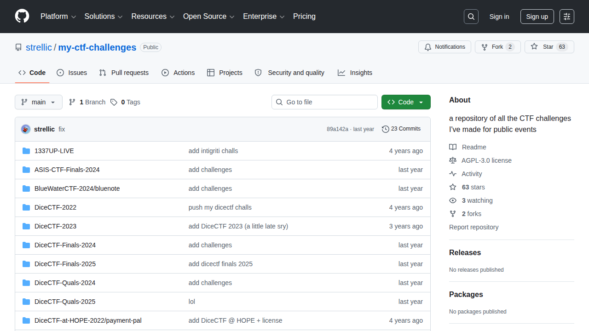Open the main branch selector dropdown
The width and height of the screenshot is (589, 331).
pos(39,102)
